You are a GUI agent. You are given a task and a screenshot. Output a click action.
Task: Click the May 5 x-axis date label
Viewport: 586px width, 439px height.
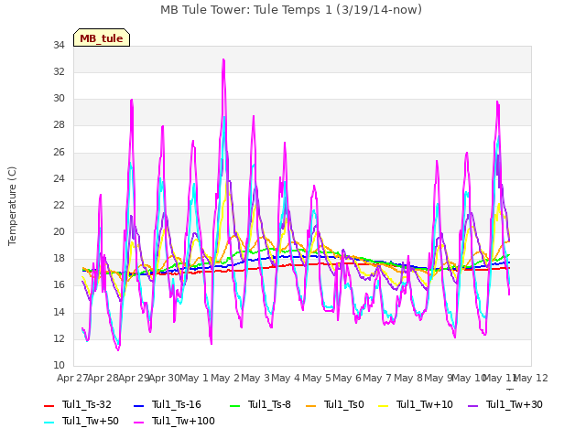[317, 378]
